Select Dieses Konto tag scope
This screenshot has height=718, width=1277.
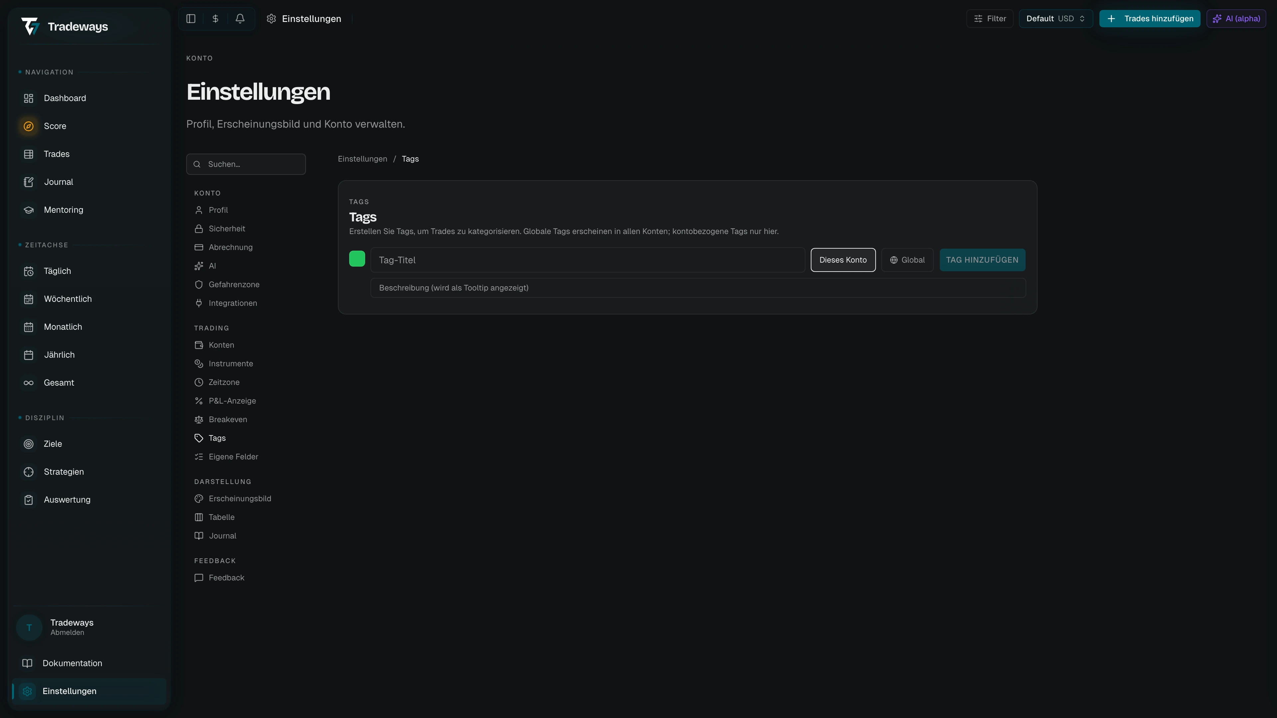[843, 260]
